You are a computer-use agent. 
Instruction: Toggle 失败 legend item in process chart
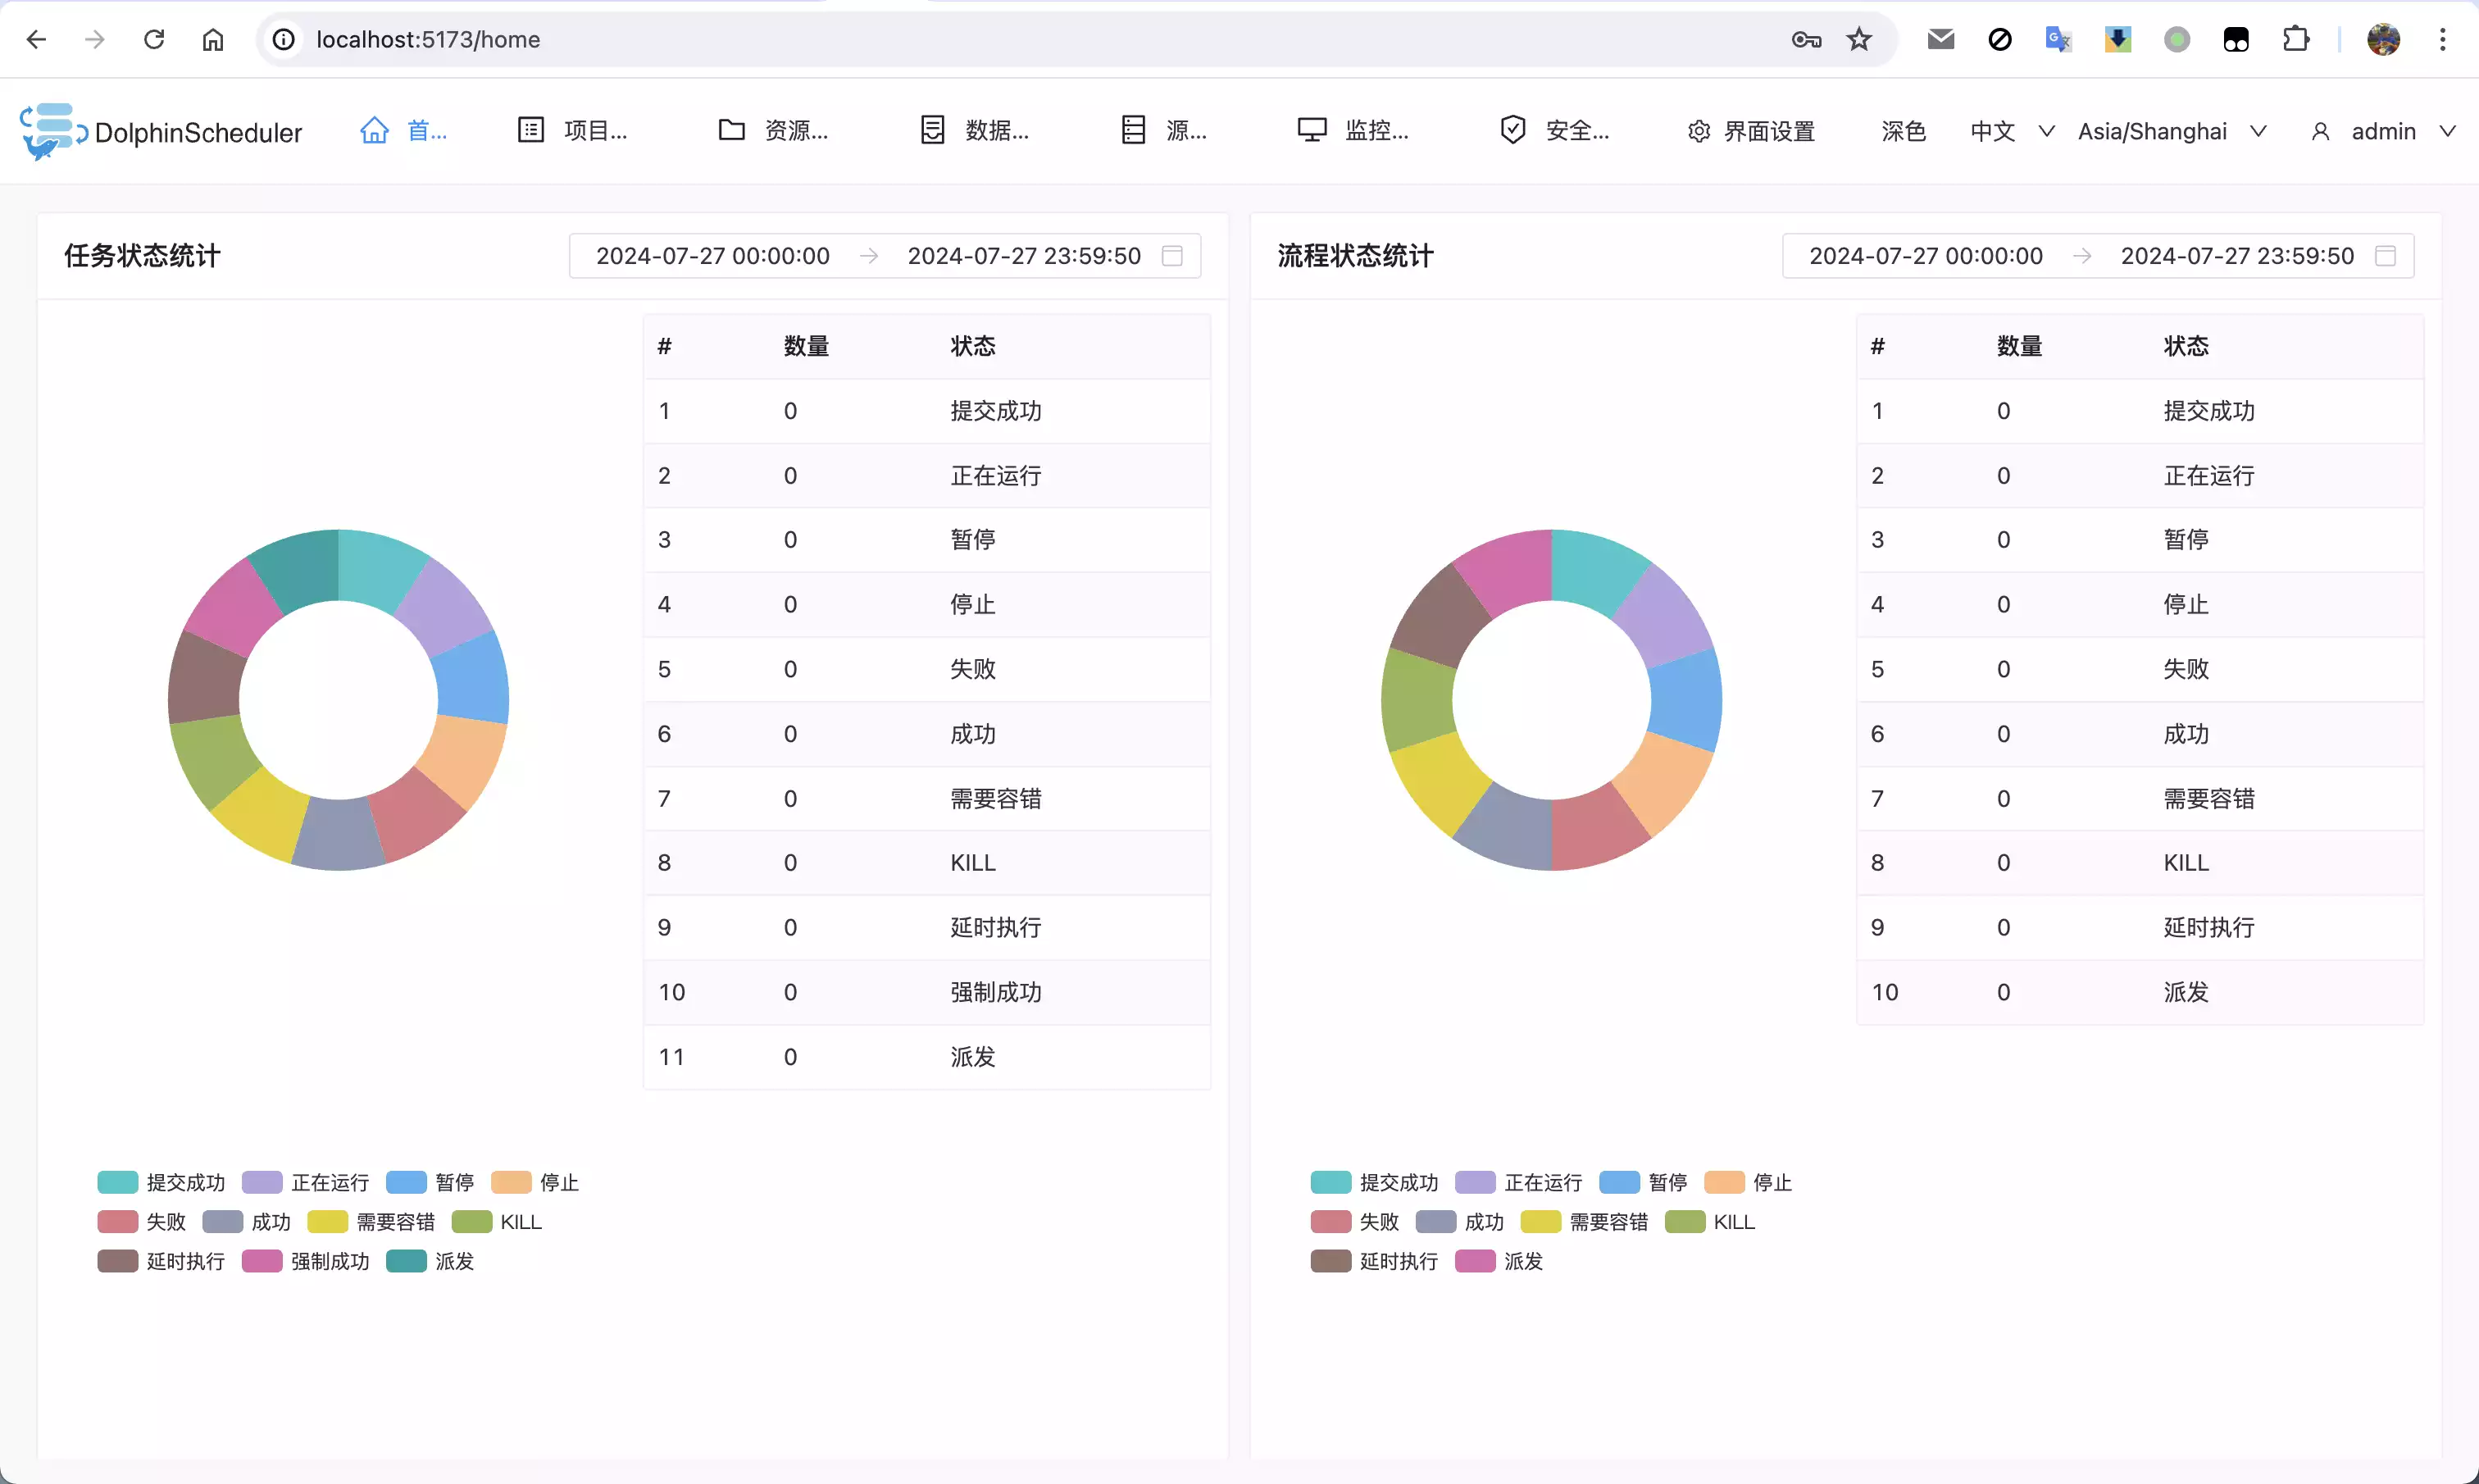tap(1355, 1222)
